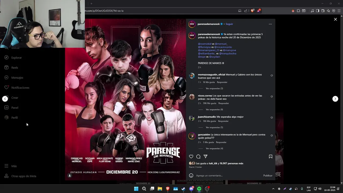The image size is (343, 193).
Task: Open @soydairi mention link
Action: 215,57
